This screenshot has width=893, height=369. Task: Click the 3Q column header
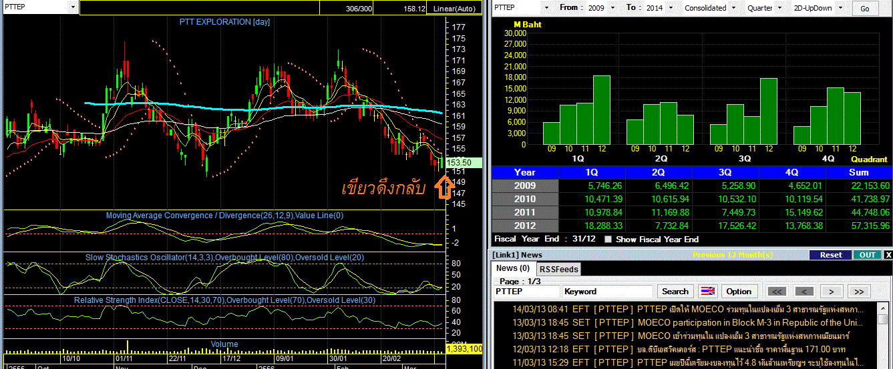(x=725, y=172)
